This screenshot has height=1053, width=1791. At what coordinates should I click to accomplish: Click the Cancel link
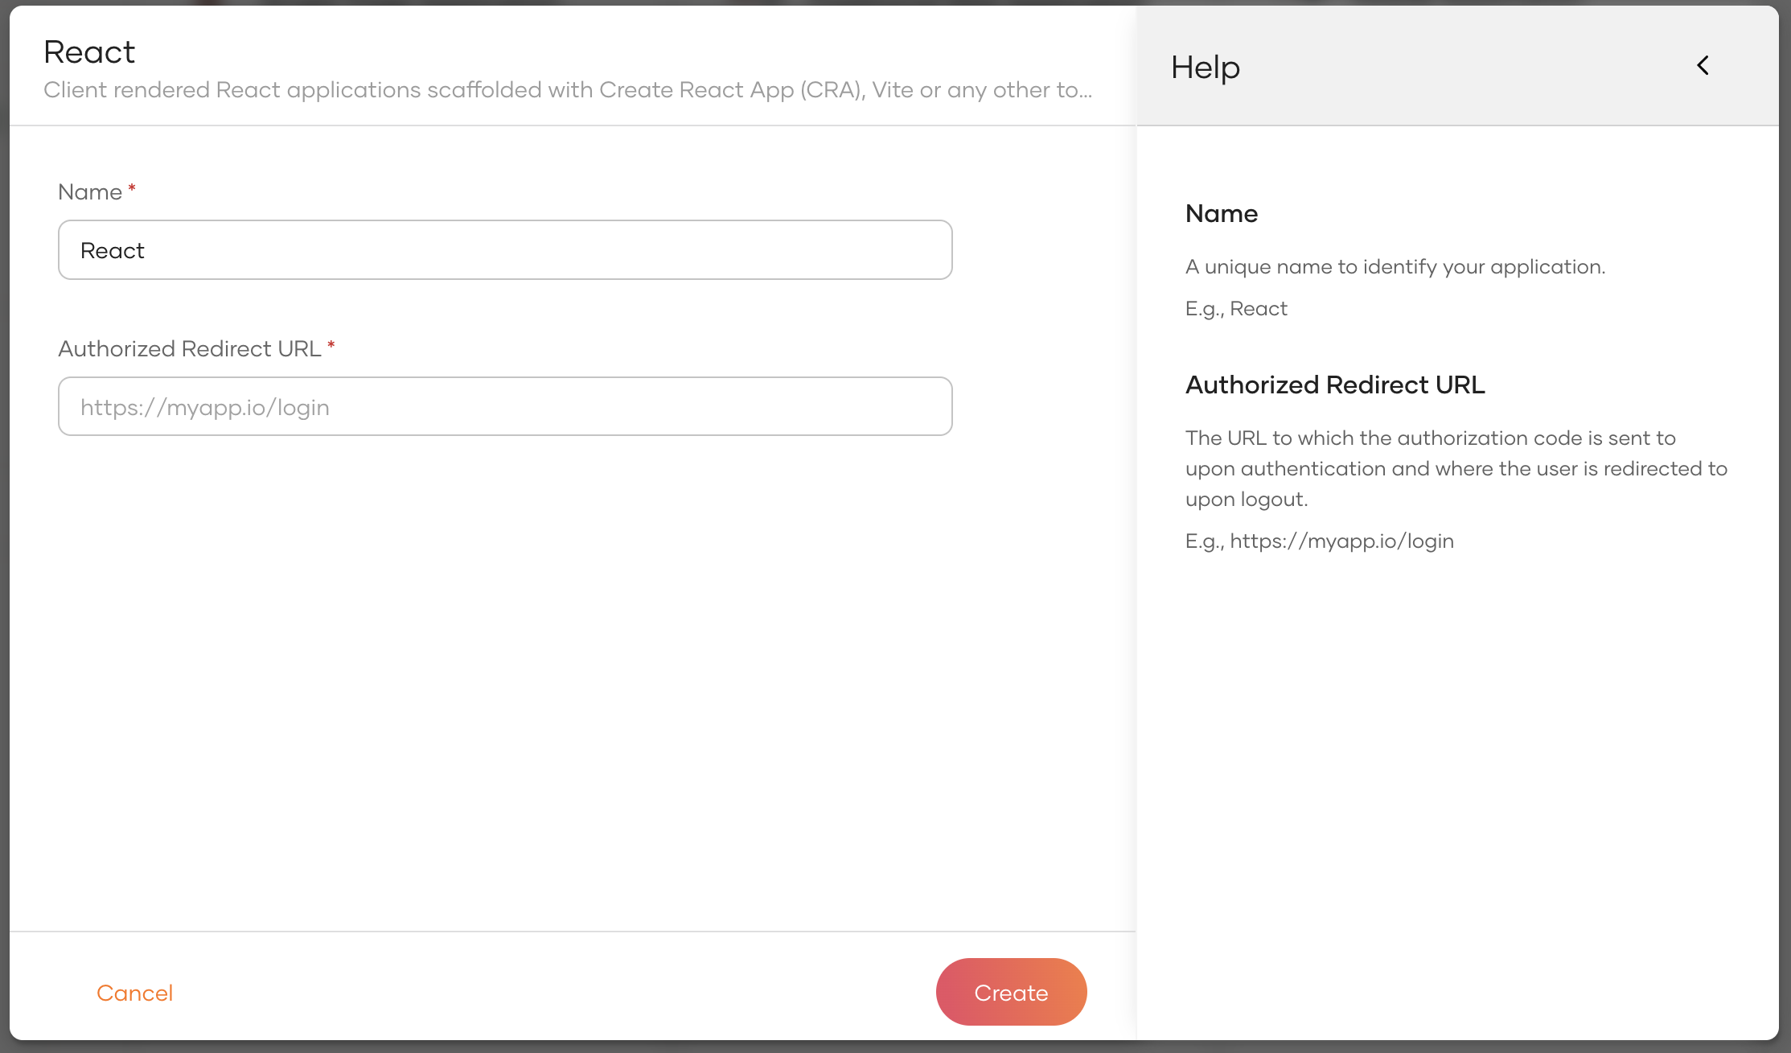coord(134,993)
